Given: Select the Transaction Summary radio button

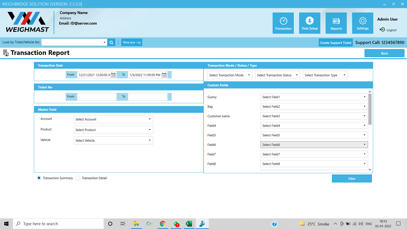Looking at the screenshot, I should (39, 178).
